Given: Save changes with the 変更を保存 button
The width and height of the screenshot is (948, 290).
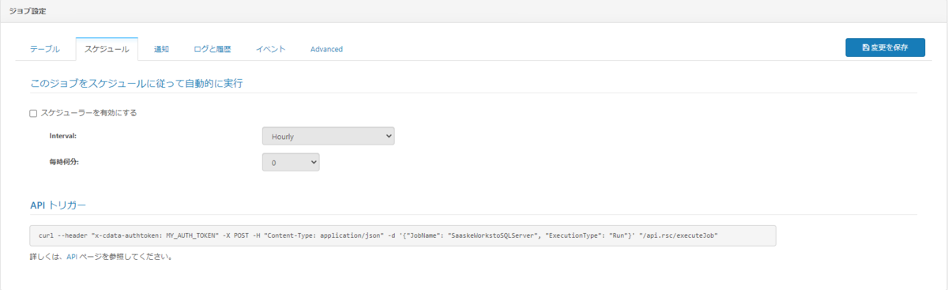Looking at the screenshot, I should [x=885, y=47].
